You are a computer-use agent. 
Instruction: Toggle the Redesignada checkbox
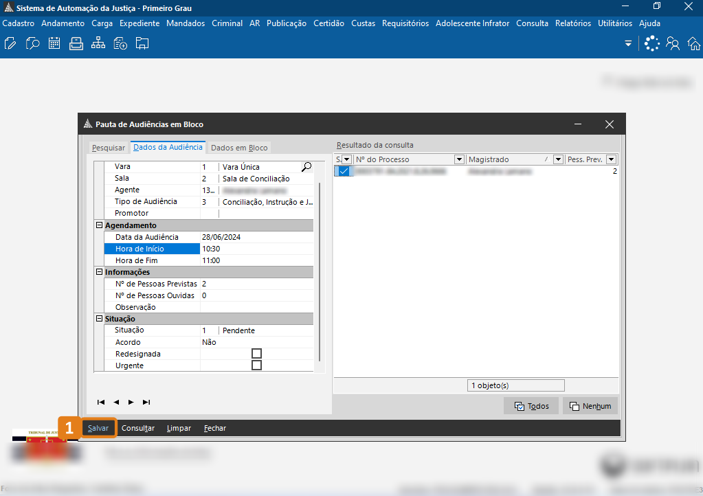(256, 354)
